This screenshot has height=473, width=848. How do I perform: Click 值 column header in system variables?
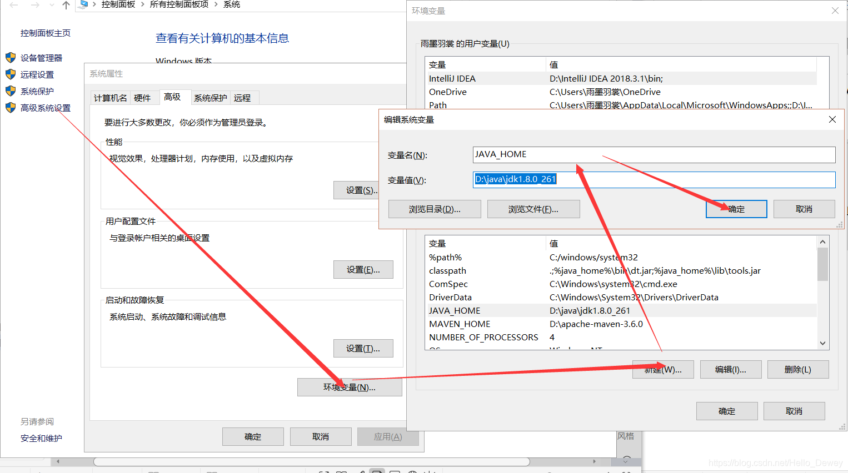pyautogui.click(x=681, y=243)
